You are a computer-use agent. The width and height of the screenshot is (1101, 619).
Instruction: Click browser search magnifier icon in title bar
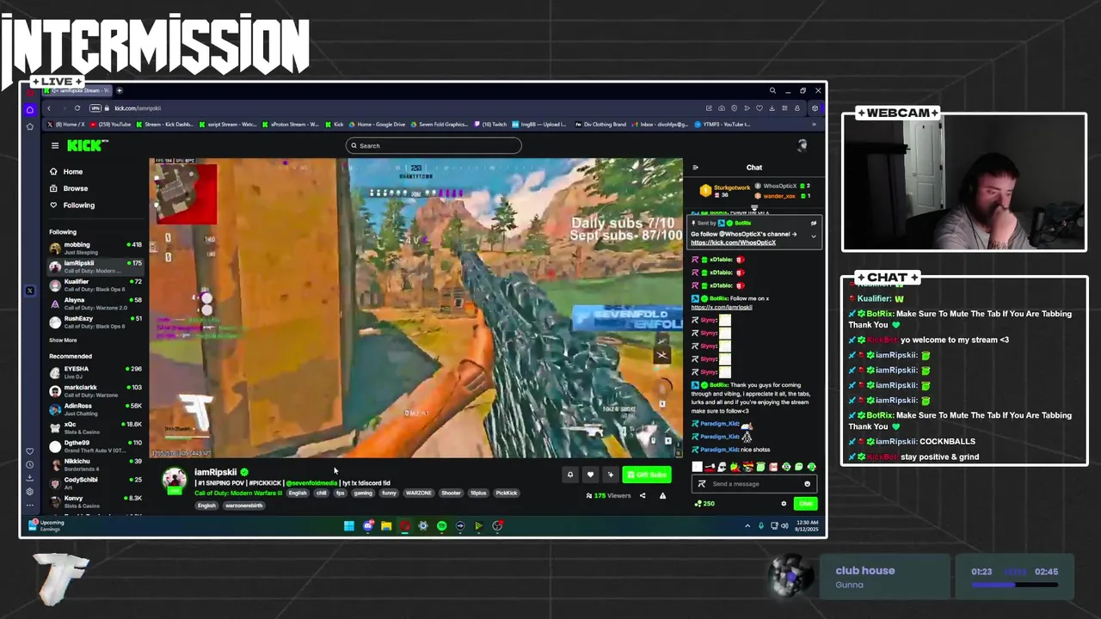tap(772, 90)
